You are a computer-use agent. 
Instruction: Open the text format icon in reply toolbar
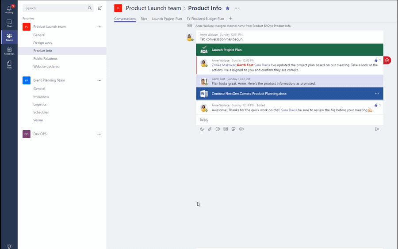(202, 129)
